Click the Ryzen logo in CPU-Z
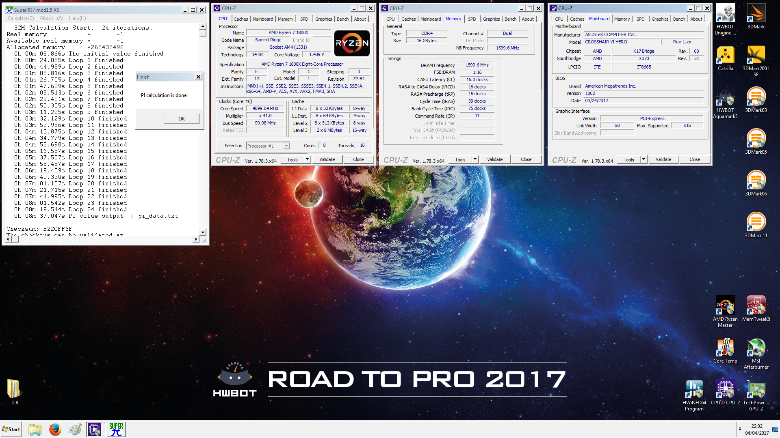780x438 pixels. pos(352,43)
